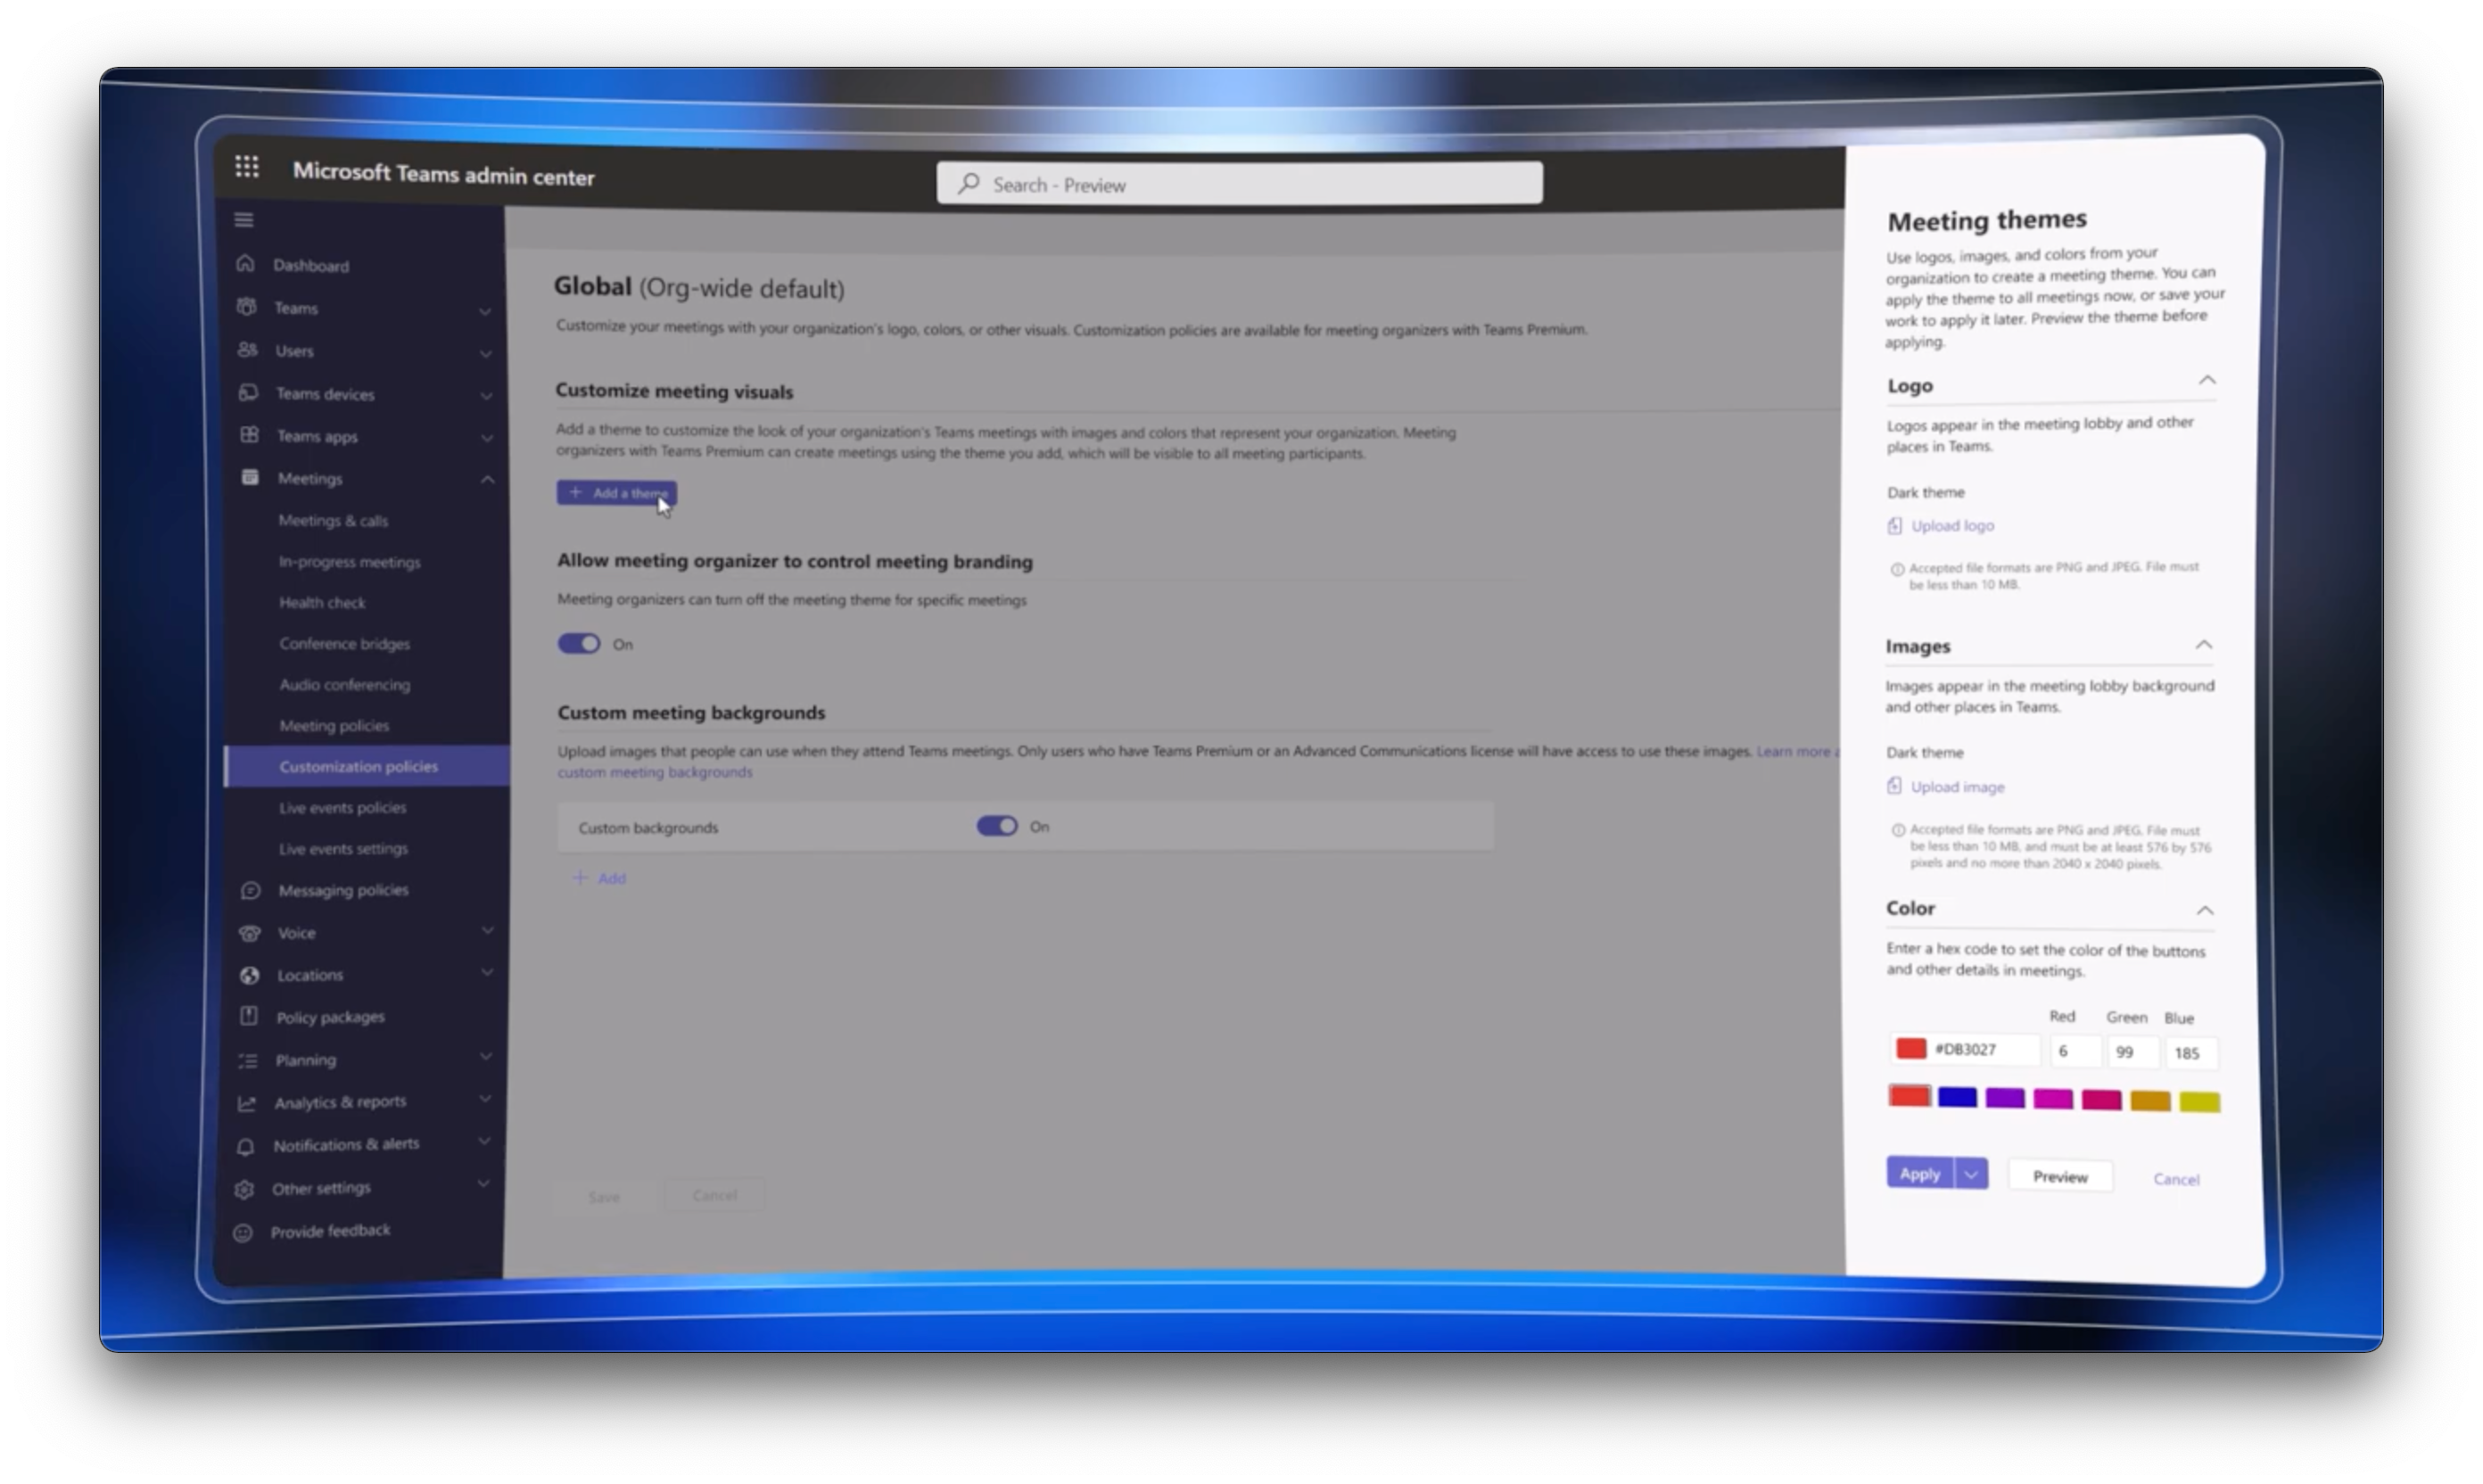Turn off meeting organizer branding control
Viewport: 2483px width, 1484px height.
pos(578,643)
